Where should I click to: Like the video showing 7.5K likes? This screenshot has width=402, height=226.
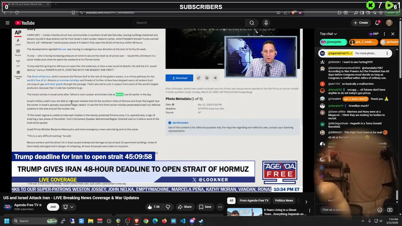click(x=154, y=207)
